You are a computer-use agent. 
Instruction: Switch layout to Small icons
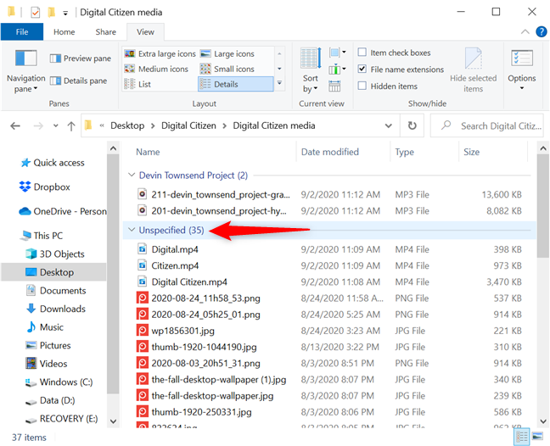227,69
